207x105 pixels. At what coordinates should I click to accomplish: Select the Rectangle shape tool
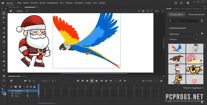click(x=4, y=42)
